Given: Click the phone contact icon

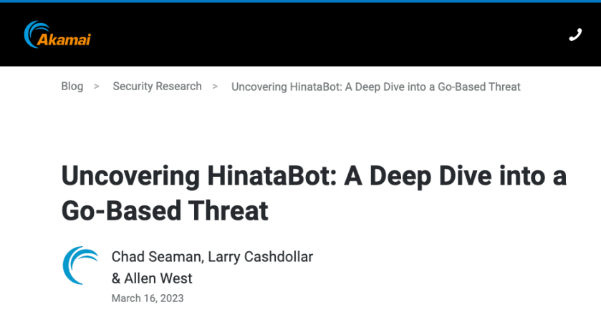Looking at the screenshot, I should click(x=574, y=34).
